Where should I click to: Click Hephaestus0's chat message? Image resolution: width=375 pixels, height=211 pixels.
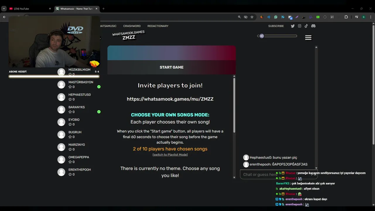[270, 157]
